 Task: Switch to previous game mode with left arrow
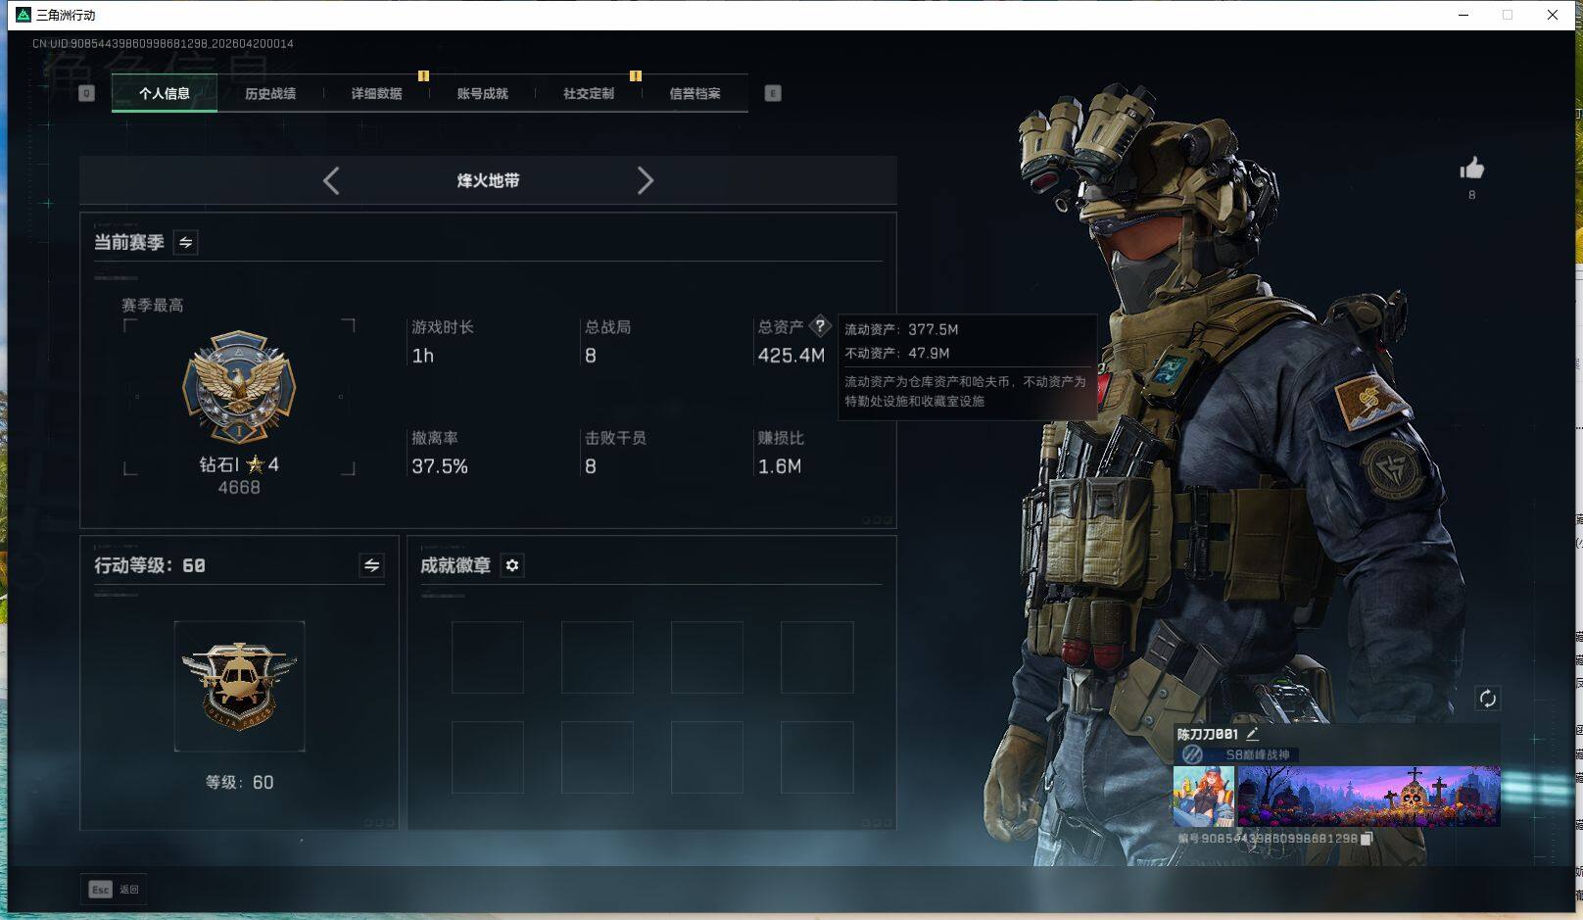pyautogui.click(x=331, y=180)
